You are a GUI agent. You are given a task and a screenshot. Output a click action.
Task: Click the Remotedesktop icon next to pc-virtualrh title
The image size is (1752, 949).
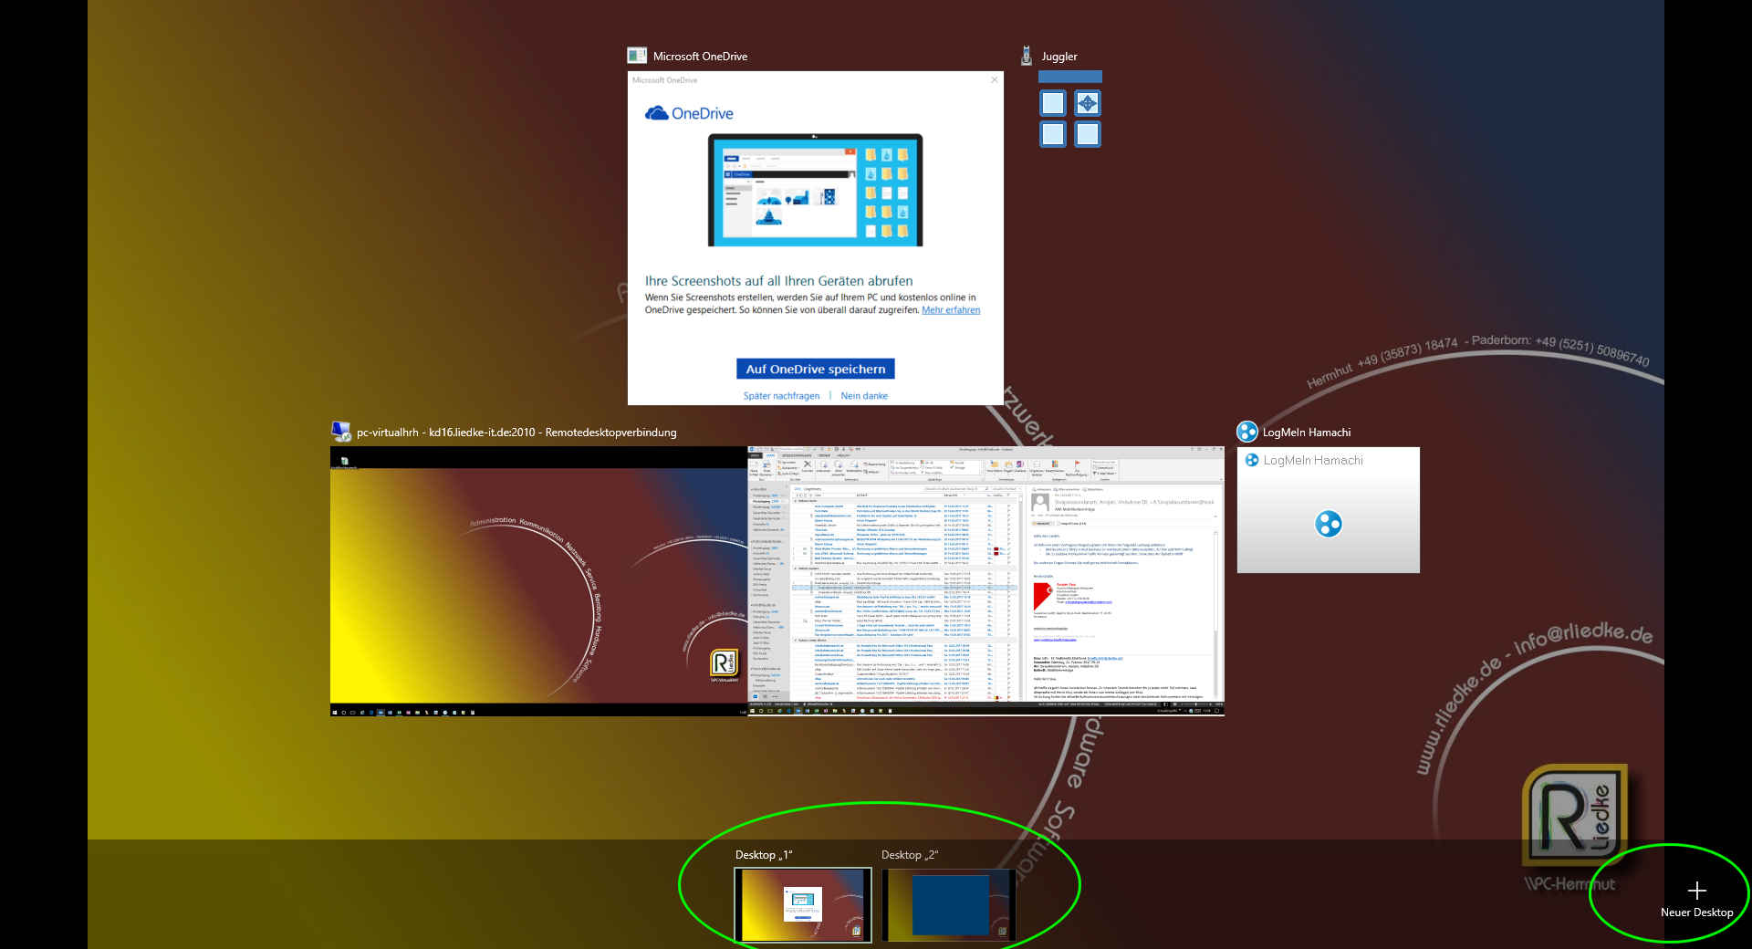coord(340,432)
